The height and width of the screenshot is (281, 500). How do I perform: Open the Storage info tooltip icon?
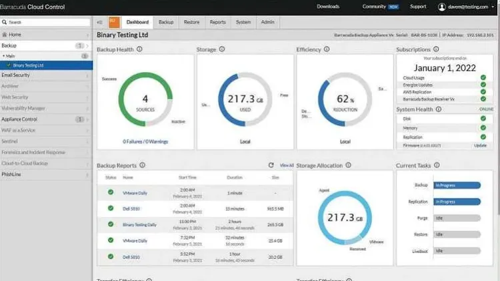pyautogui.click(x=222, y=50)
